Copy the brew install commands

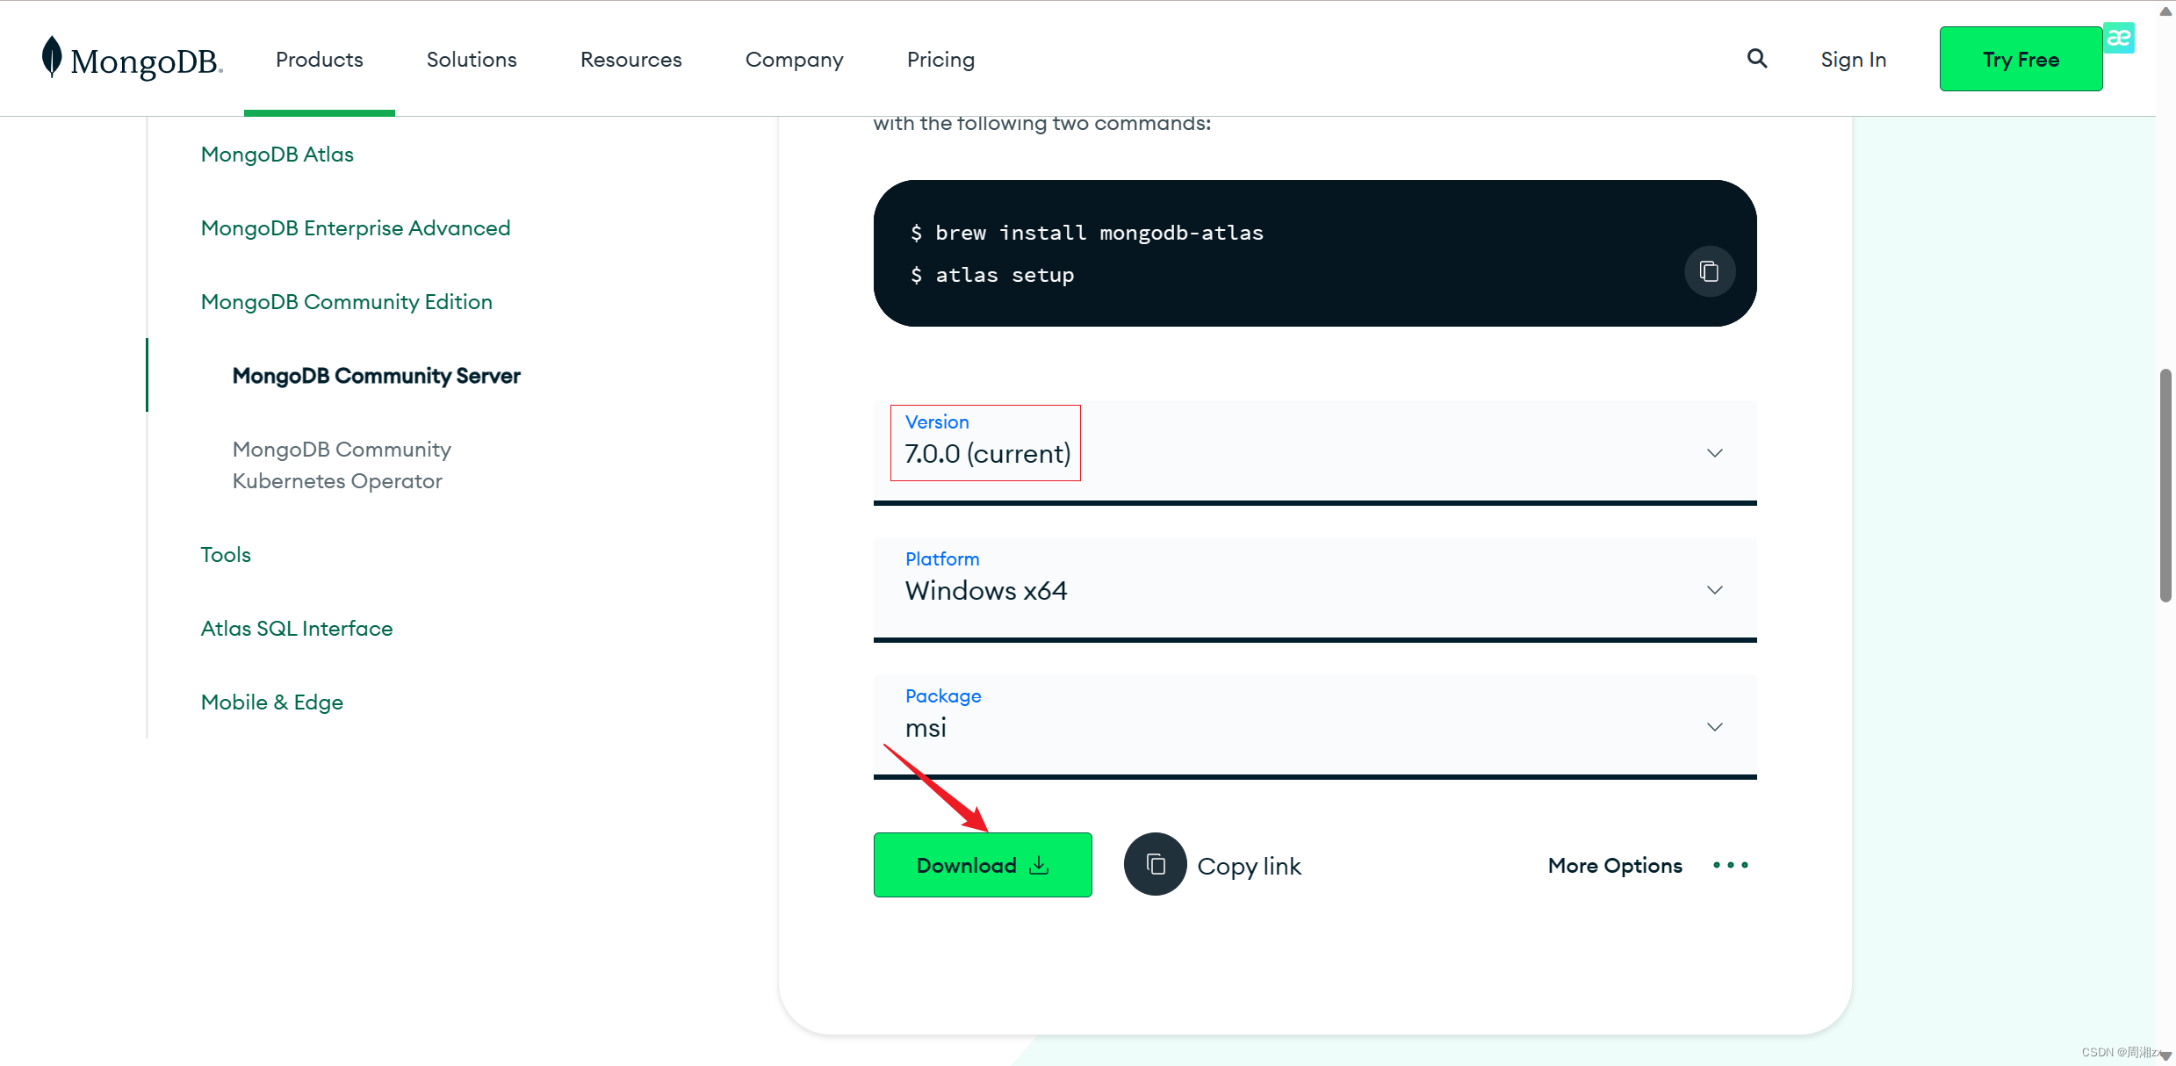coord(1708,271)
